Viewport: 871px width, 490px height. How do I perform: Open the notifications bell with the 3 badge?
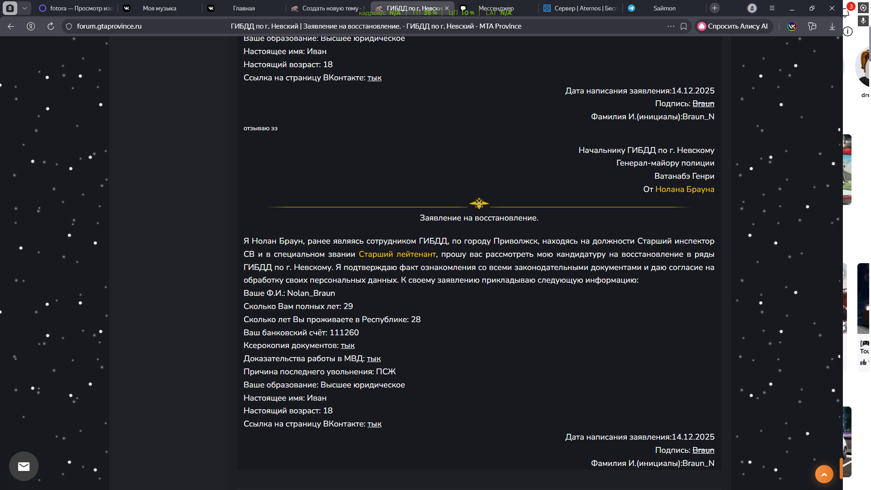tap(847, 12)
